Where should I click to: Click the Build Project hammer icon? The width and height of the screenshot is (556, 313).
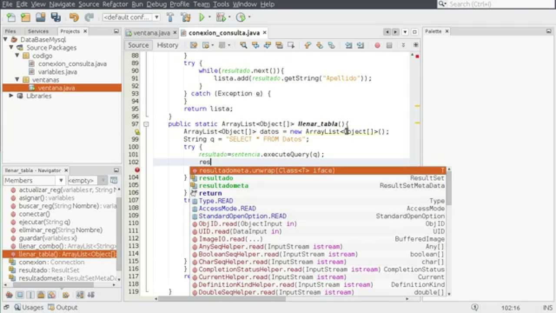170,17
